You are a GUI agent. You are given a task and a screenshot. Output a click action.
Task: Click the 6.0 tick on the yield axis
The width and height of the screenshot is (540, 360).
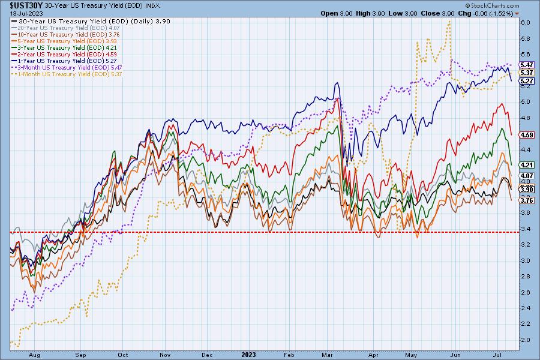[x=525, y=22]
